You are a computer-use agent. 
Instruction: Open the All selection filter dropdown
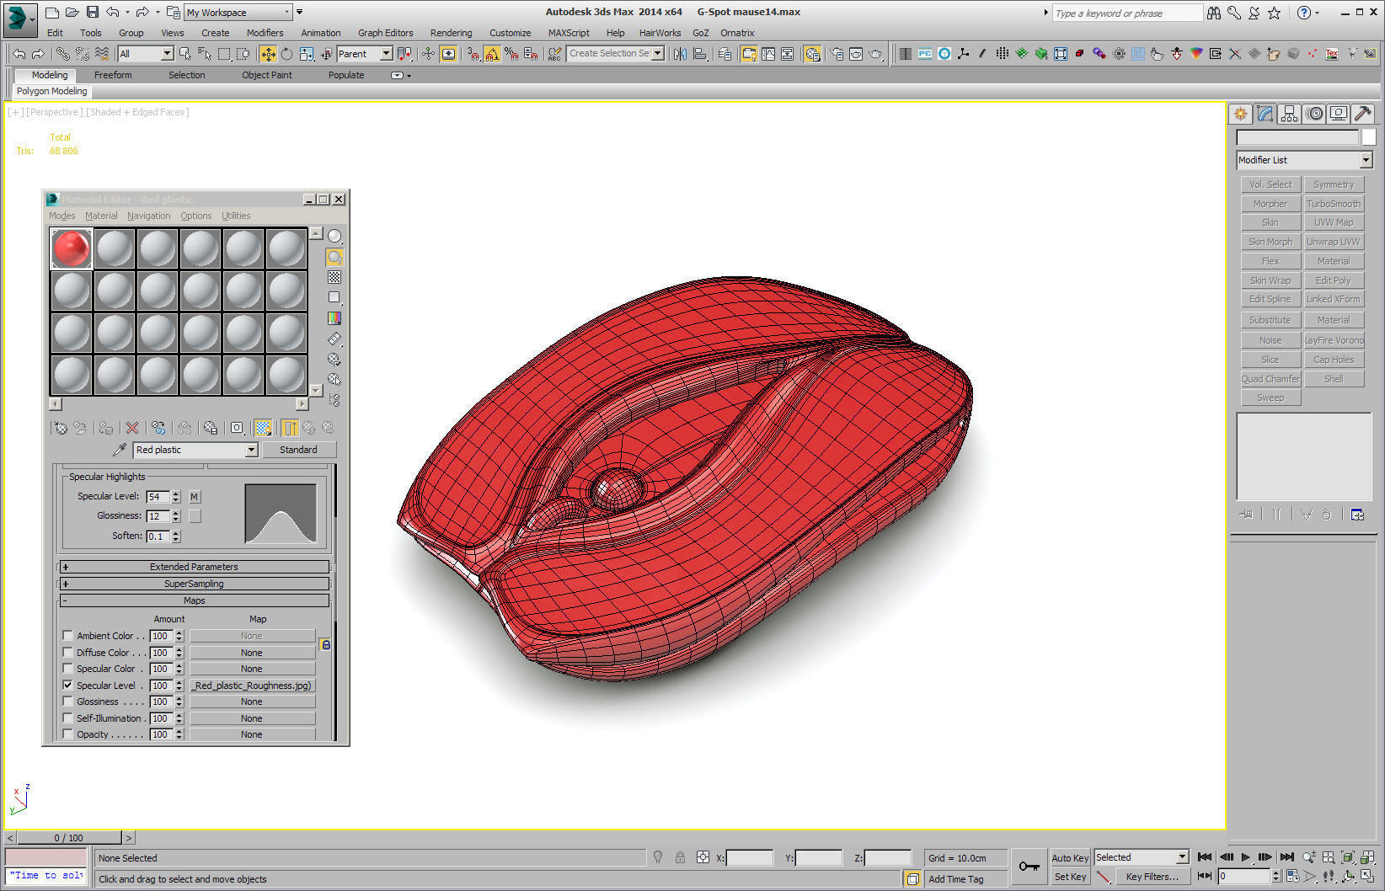(x=145, y=54)
